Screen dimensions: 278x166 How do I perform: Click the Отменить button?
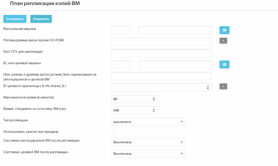click(x=41, y=19)
